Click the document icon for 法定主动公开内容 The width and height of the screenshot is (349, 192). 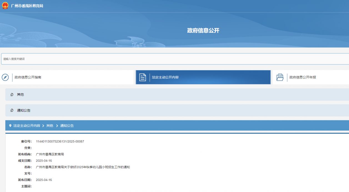coord(142,77)
